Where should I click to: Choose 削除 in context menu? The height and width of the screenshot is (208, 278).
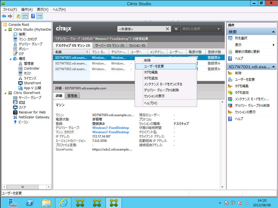tap(166, 60)
